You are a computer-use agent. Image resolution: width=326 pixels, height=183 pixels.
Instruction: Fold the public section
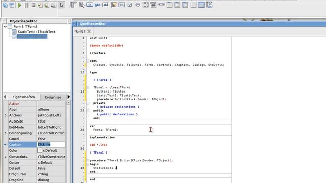88,111
